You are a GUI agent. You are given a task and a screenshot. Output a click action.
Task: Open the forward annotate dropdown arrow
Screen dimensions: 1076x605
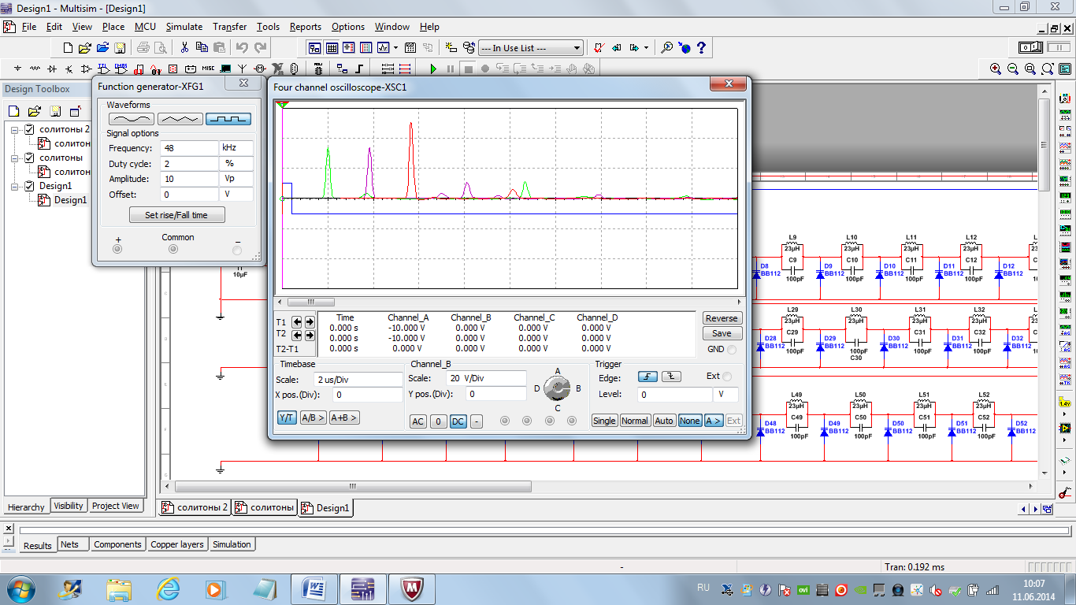[646, 48]
